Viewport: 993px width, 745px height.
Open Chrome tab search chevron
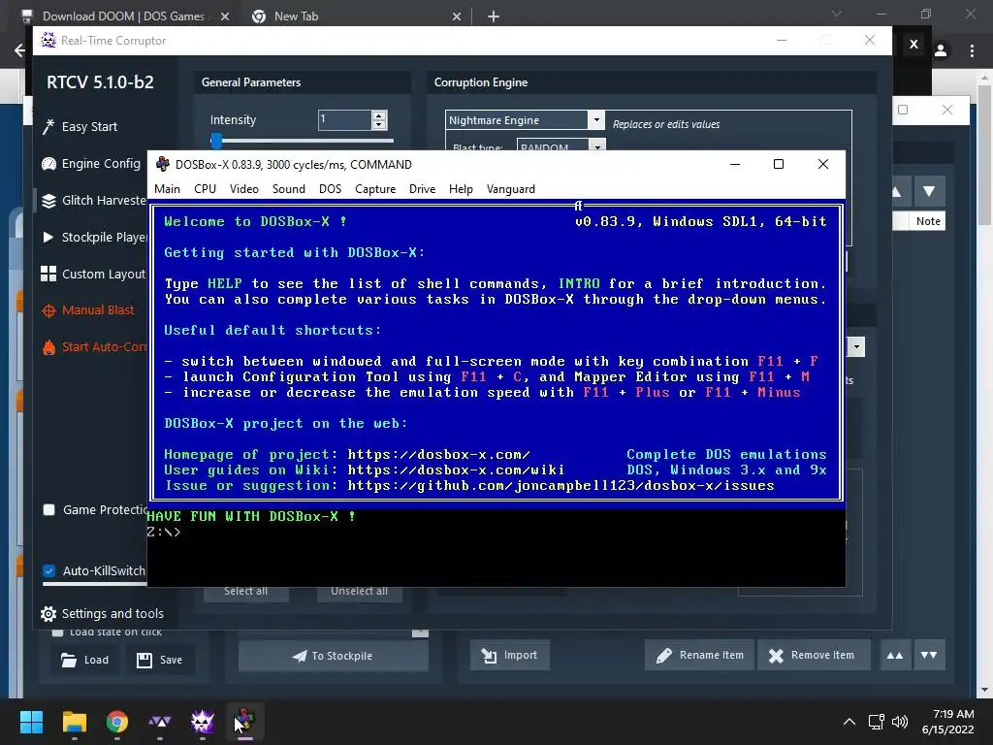click(837, 14)
